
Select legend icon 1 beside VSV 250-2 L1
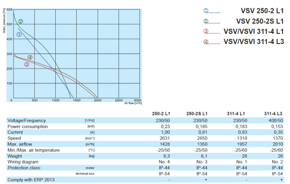pos(206,11)
